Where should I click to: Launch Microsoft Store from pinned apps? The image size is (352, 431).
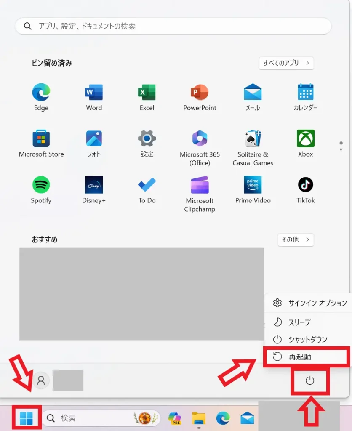click(x=41, y=144)
